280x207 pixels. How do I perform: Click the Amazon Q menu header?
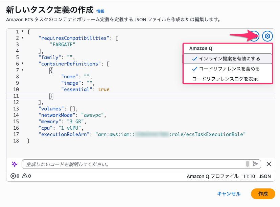(201, 49)
